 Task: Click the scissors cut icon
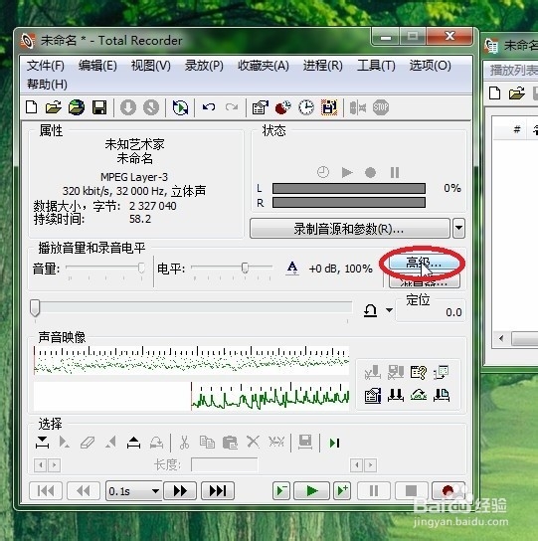click(184, 442)
